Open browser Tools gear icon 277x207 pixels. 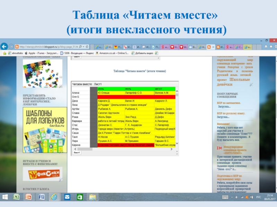tap(276, 47)
